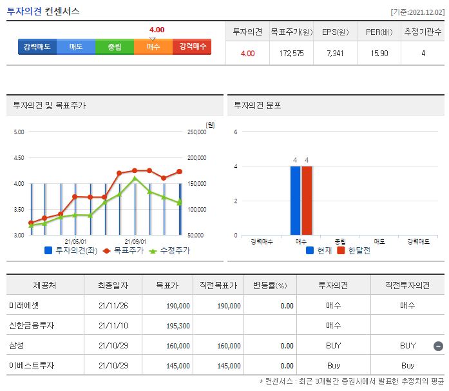Click the blue 현재 bar in distribution chart

pyautogui.click(x=295, y=201)
